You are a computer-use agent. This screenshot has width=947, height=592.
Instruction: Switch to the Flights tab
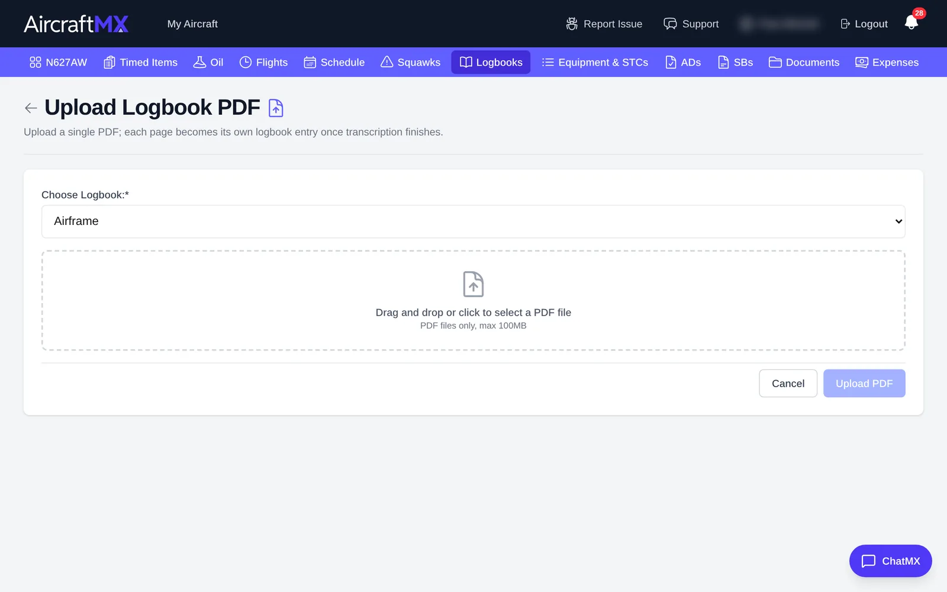point(264,62)
